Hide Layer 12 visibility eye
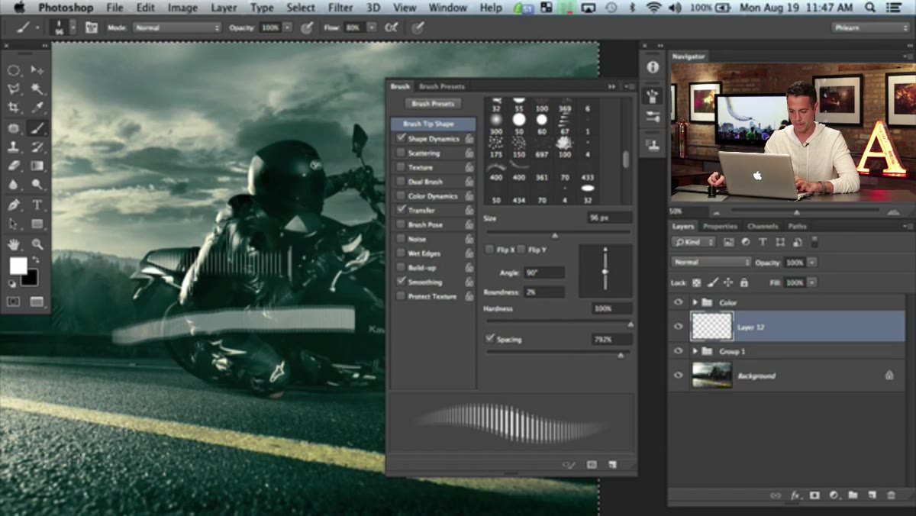This screenshot has height=516, width=916. 679,327
